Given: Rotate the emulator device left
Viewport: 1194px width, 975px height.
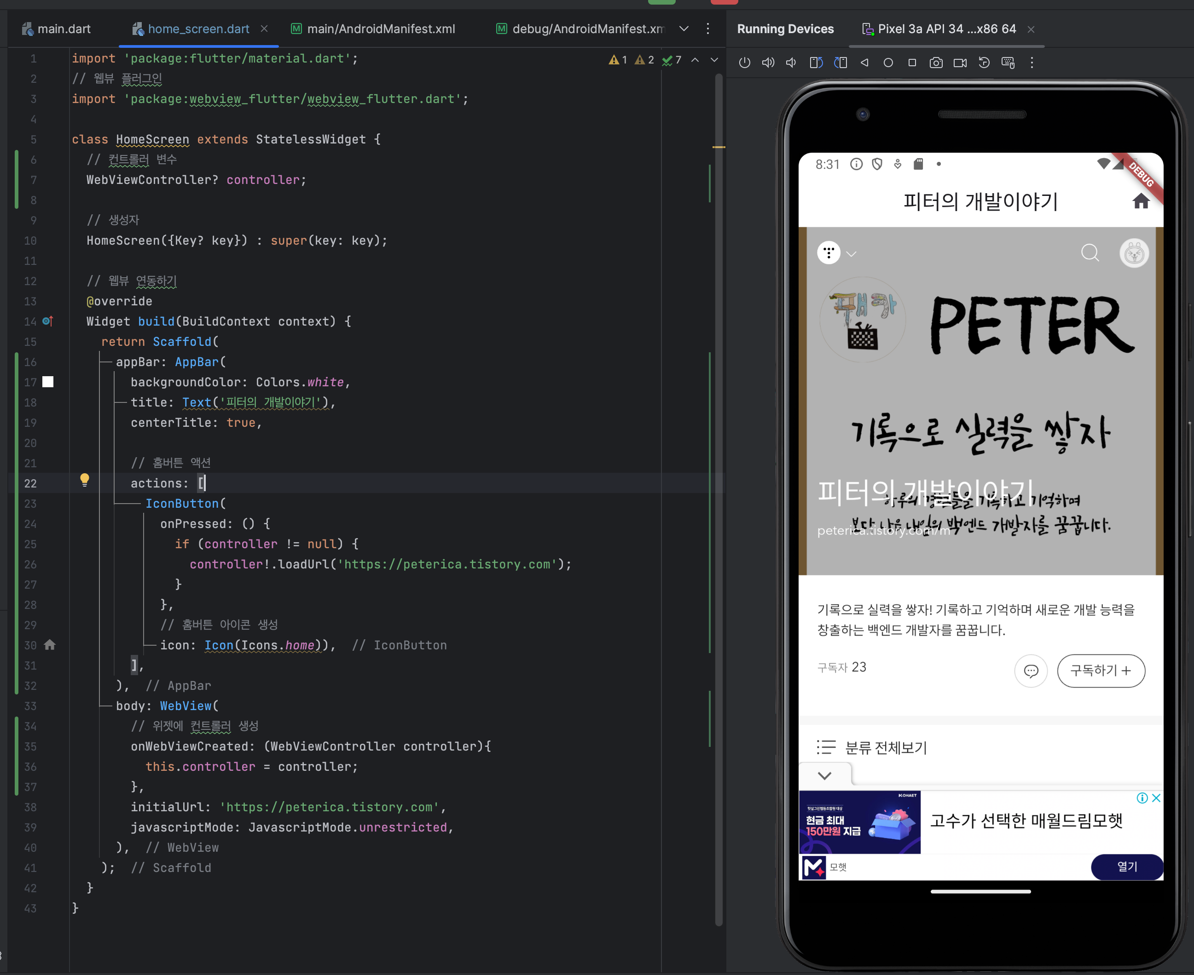Looking at the screenshot, I should click(x=816, y=63).
